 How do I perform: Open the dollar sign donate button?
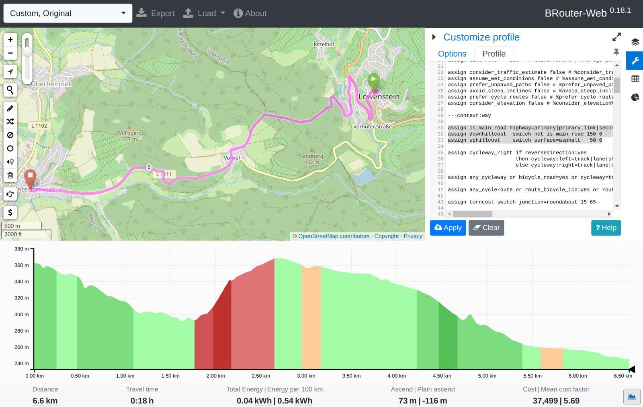click(x=10, y=212)
